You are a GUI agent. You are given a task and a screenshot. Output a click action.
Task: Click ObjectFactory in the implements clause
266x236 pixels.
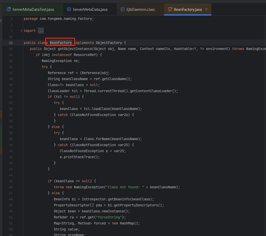(109, 43)
